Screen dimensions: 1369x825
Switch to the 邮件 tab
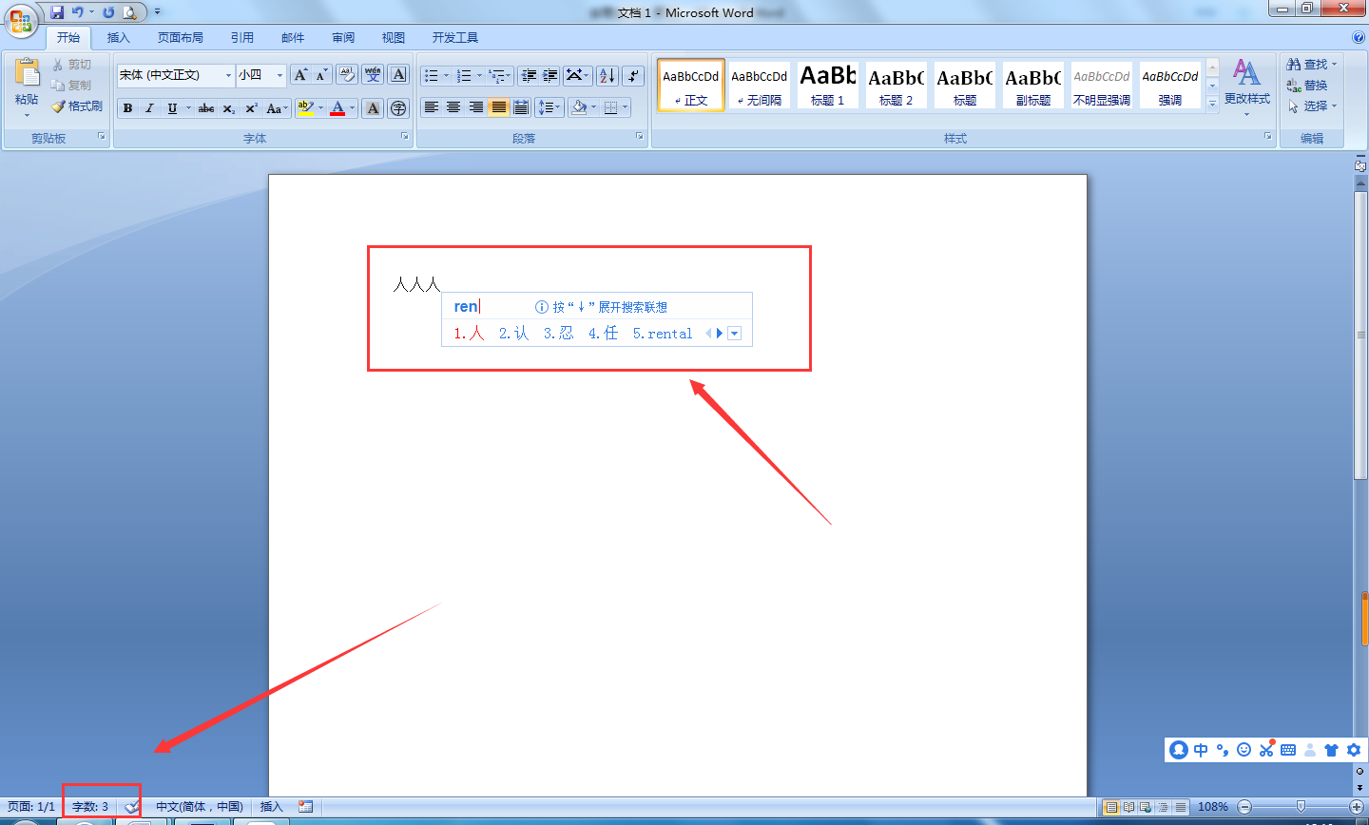[x=293, y=38]
